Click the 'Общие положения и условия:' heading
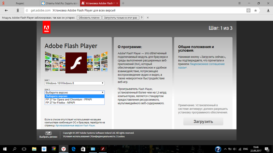The height and width of the screenshot is (153, 273). [196, 49]
